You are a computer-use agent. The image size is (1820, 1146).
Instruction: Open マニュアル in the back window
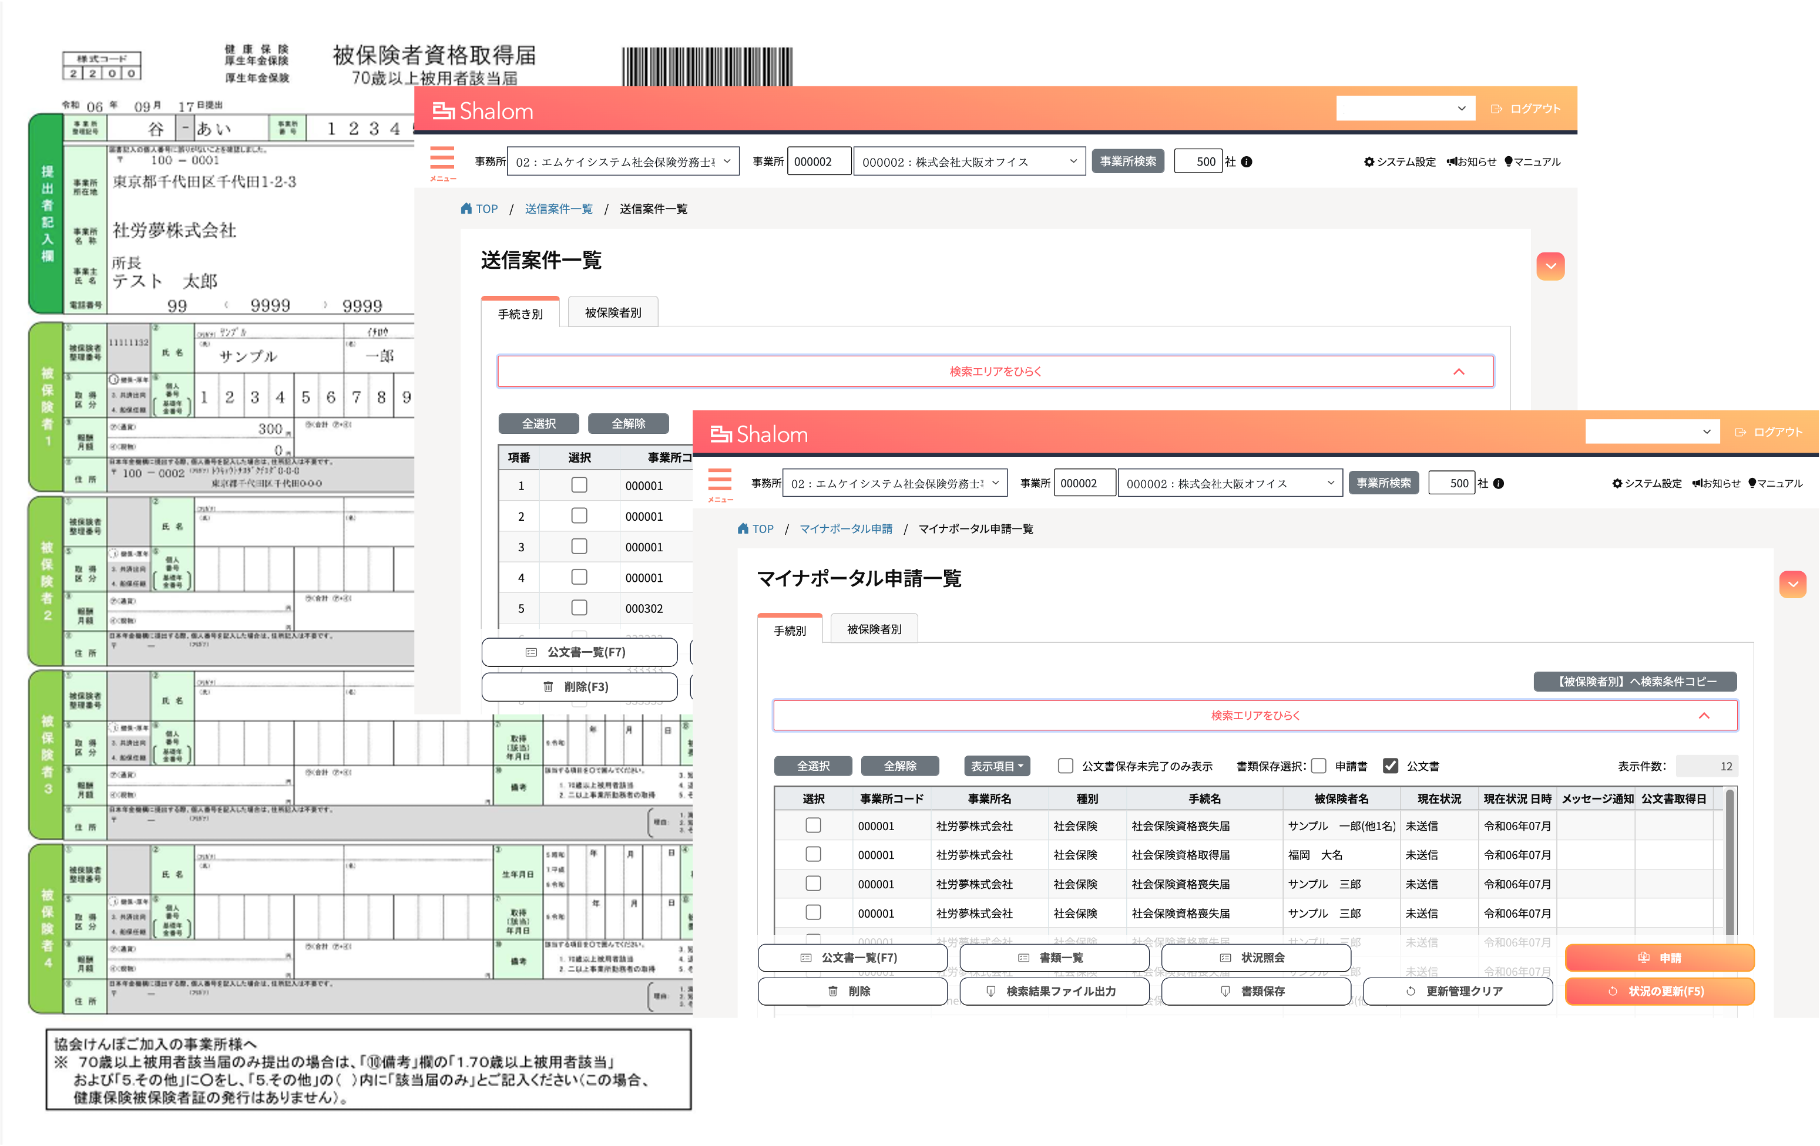click(x=1532, y=161)
